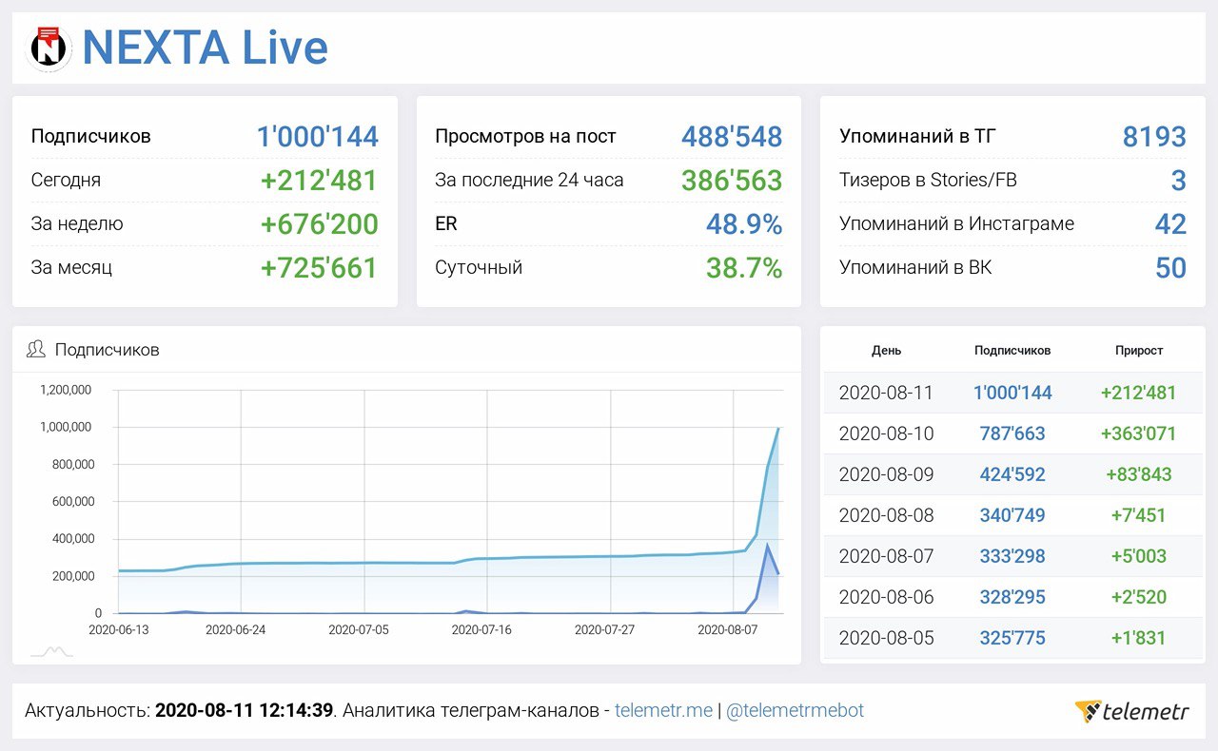Click the 'Упоминаний в ТГ' label
Image resolution: width=1218 pixels, height=751 pixels.
coord(917,136)
